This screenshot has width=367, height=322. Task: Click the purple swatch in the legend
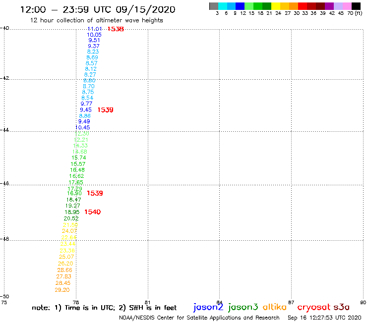[329, 6]
